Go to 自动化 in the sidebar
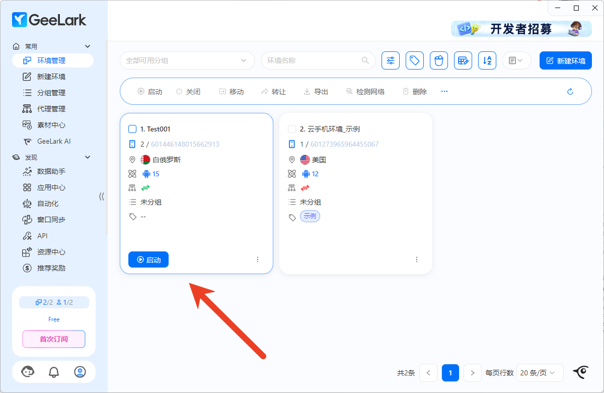 pyautogui.click(x=48, y=204)
